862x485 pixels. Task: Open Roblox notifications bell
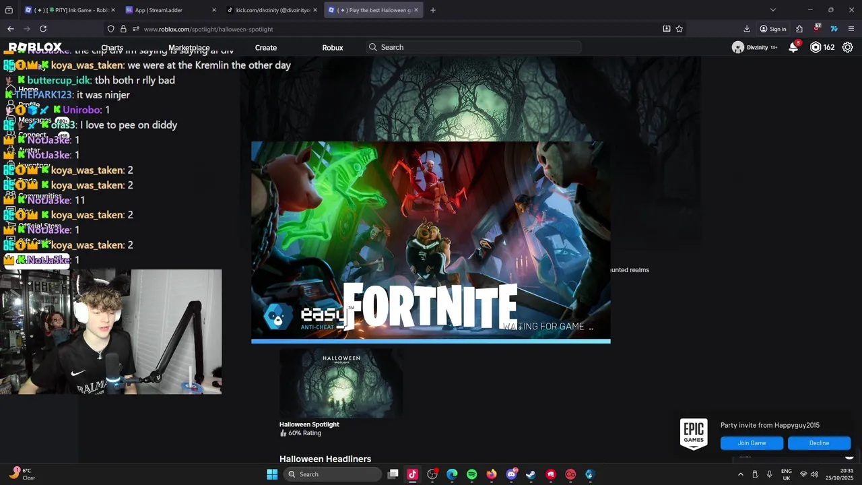[793, 47]
